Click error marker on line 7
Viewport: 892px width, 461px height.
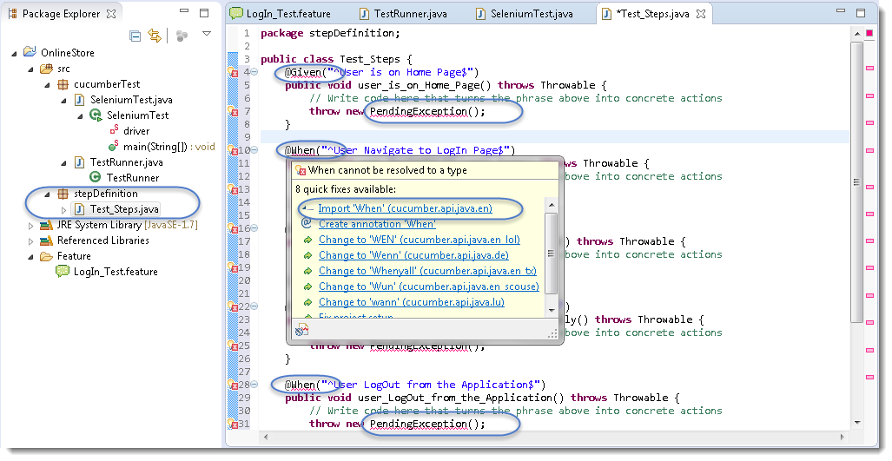232,111
